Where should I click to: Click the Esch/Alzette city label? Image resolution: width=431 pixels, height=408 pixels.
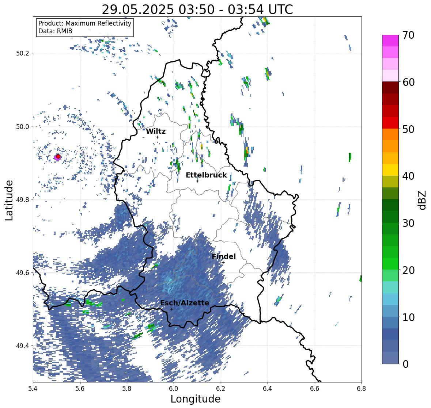[185, 303]
